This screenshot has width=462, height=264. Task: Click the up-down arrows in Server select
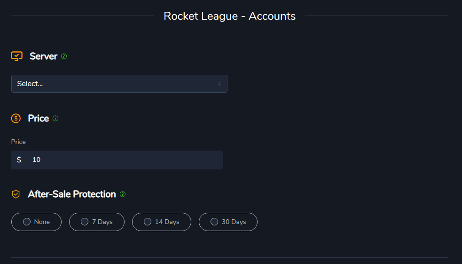point(219,84)
